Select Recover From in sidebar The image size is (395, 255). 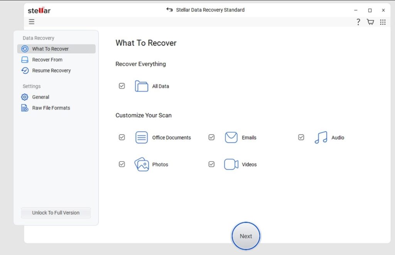pyautogui.click(x=47, y=60)
